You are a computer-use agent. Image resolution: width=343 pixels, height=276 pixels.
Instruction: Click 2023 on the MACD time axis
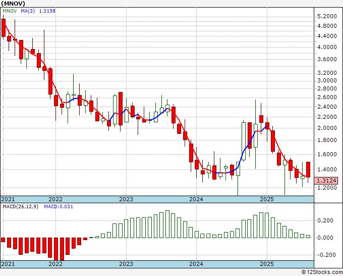click(x=126, y=264)
